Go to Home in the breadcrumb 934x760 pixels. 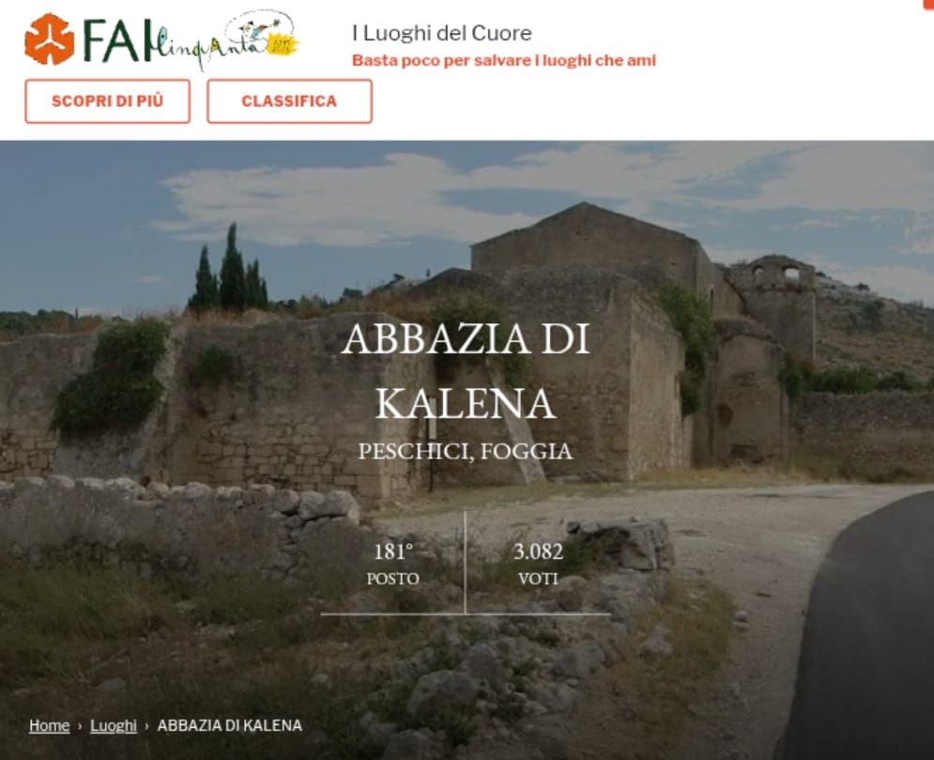coord(50,725)
